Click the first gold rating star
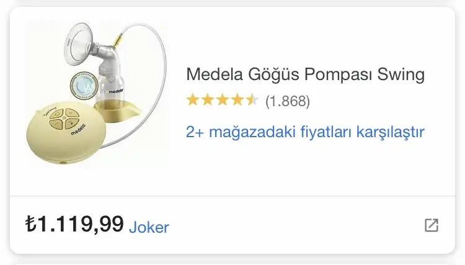 pos(193,100)
